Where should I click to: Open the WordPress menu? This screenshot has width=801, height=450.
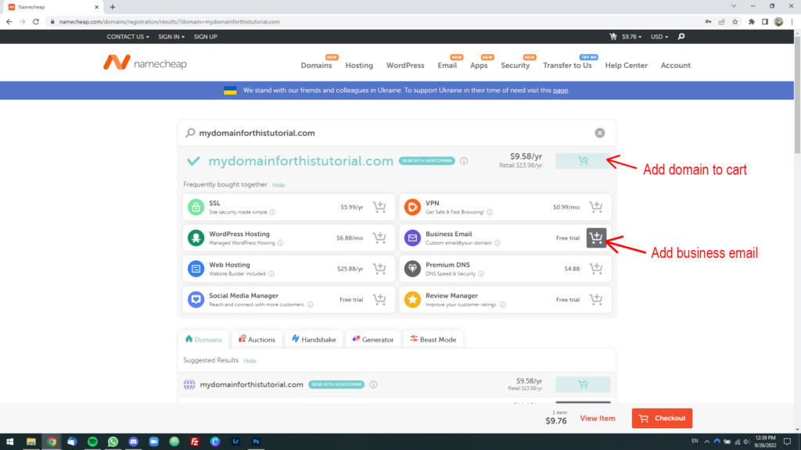(x=405, y=66)
